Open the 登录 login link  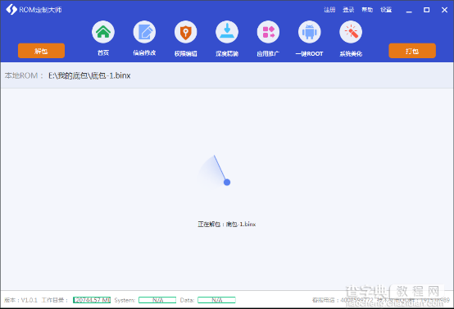pyautogui.click(x=348, y=10)
